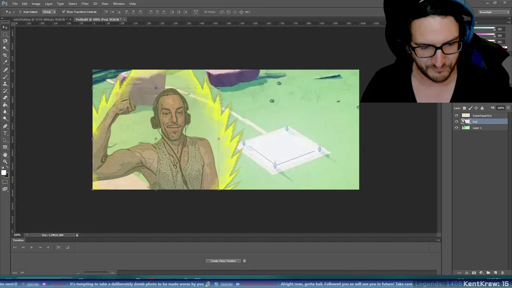Hide Layer 1 visibility
512x288 pixels.
pos(456,128)
